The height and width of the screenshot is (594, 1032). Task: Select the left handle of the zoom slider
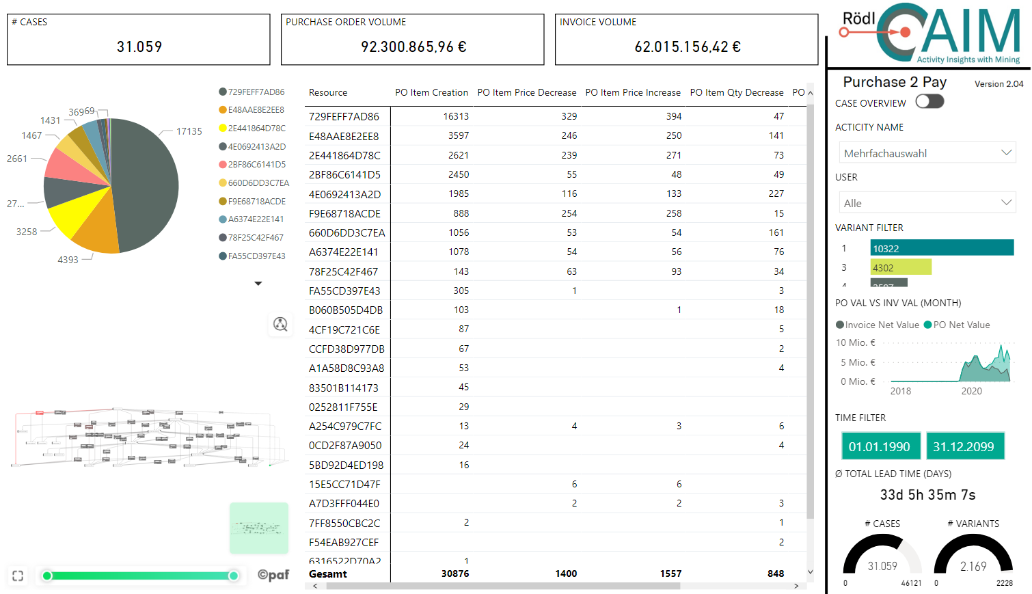pos(46,576)
